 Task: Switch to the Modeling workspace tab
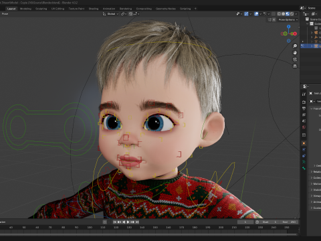pyautogui.click(x=25, y=9)
